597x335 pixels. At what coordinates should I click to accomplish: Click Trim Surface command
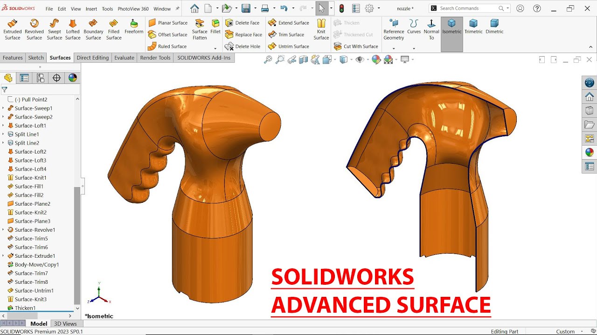pos(286,34)
